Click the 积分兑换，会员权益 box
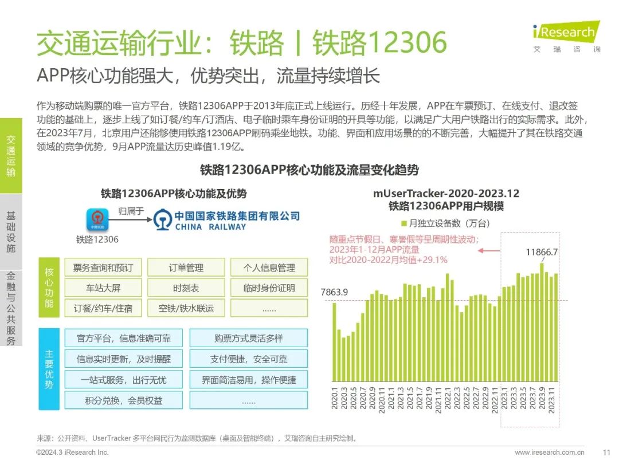The height and width of the screenshot is (464, 619). point(124,400)
